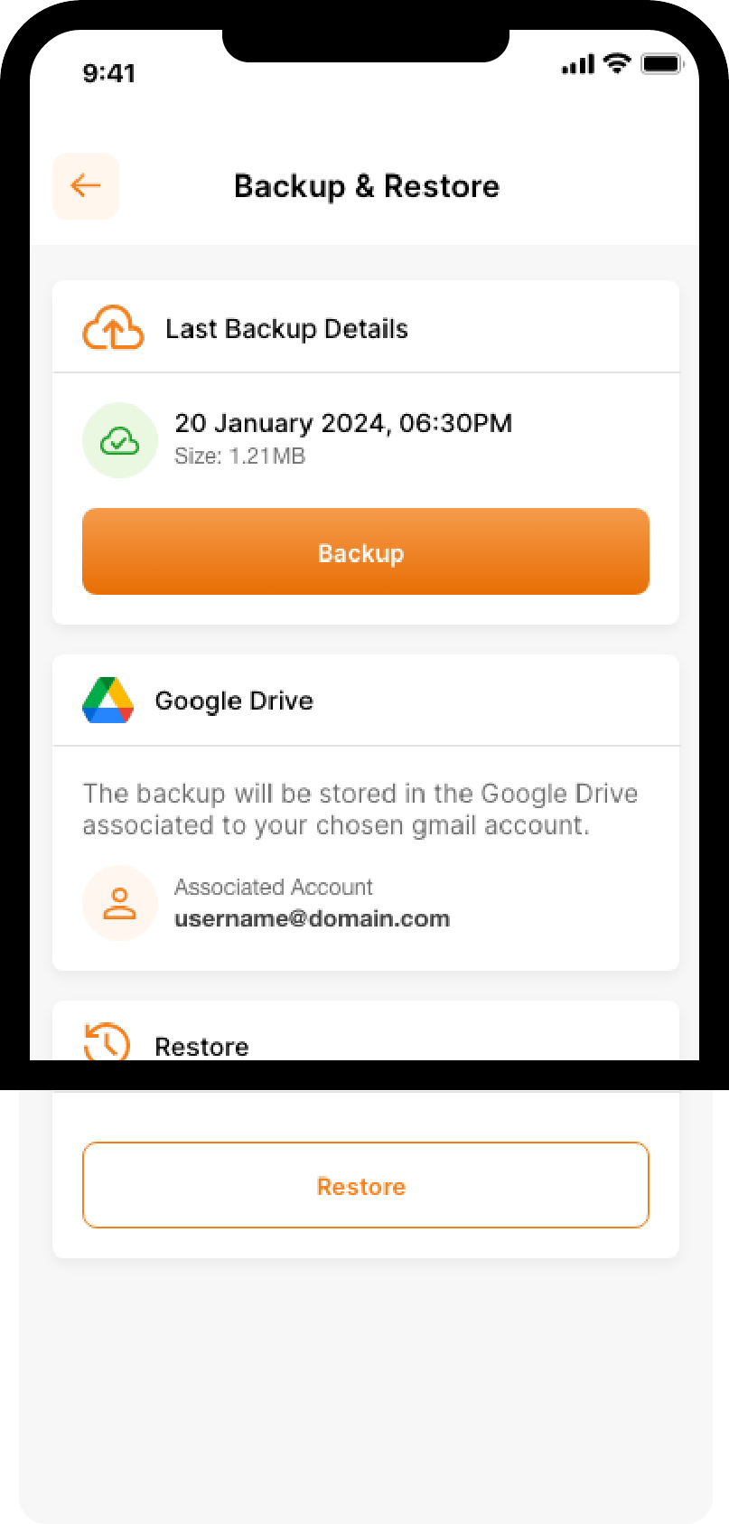The height and width of the screenshot is (1524, 729).
Task: Click the Backup & Restore page title
Action: (x=366, y=186)
